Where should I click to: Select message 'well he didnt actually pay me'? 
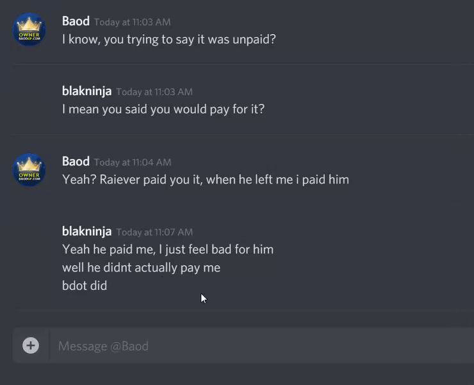(141, 268)
